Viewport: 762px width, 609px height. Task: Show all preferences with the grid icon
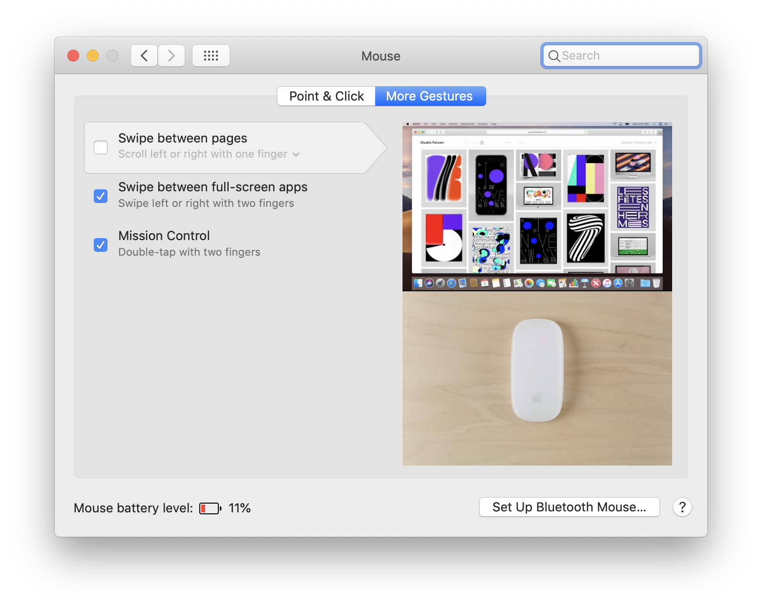pos(211,56)
